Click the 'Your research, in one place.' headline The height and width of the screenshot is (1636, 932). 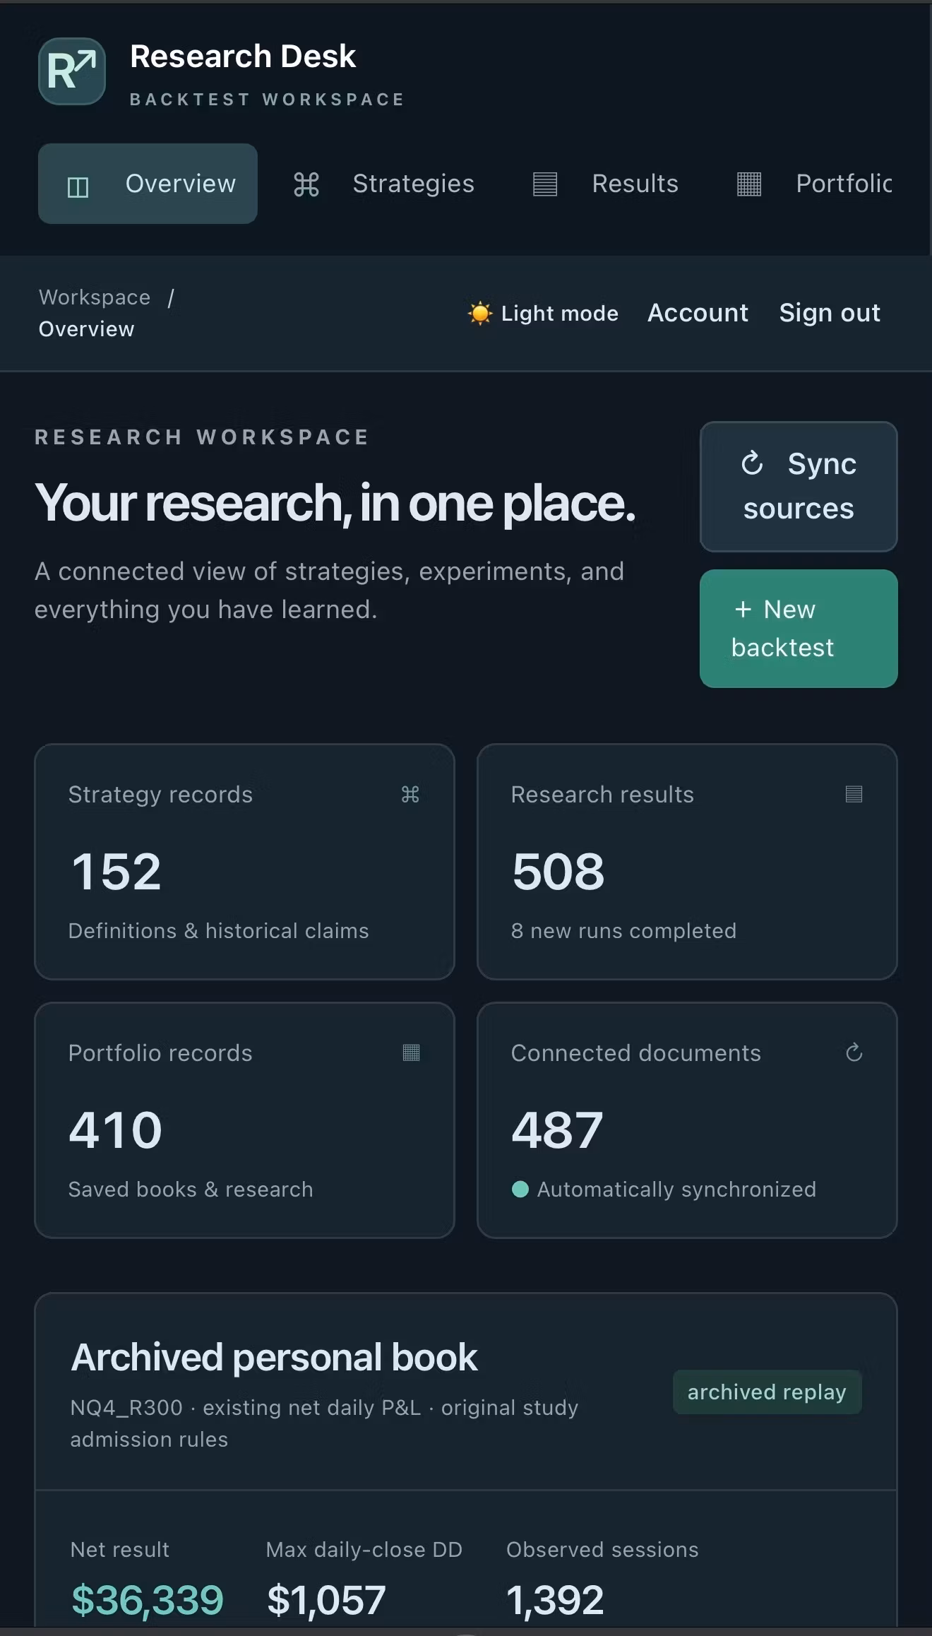[335, 504]
